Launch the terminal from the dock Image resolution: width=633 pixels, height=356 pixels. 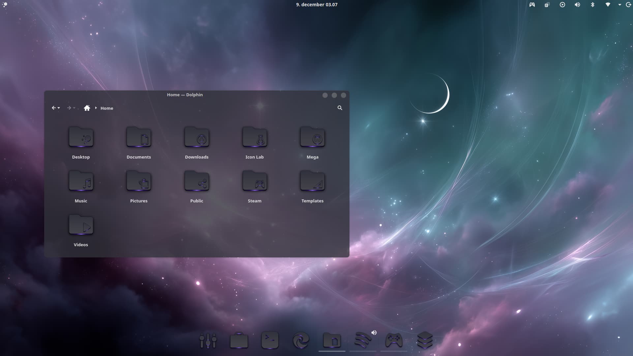click(x=270, y=340)
